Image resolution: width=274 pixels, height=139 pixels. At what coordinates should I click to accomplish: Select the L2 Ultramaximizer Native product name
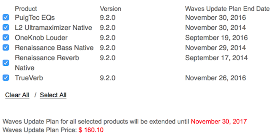pyautogui.click(x=54, y=27)
